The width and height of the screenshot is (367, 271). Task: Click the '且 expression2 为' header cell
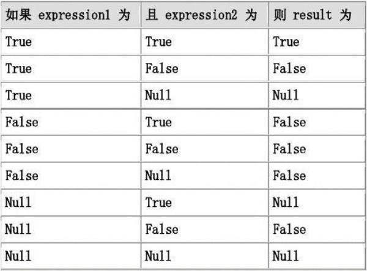205,15
